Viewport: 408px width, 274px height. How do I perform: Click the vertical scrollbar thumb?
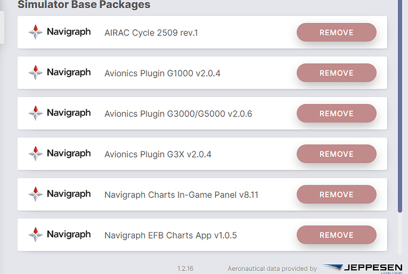tap(400, 105)
